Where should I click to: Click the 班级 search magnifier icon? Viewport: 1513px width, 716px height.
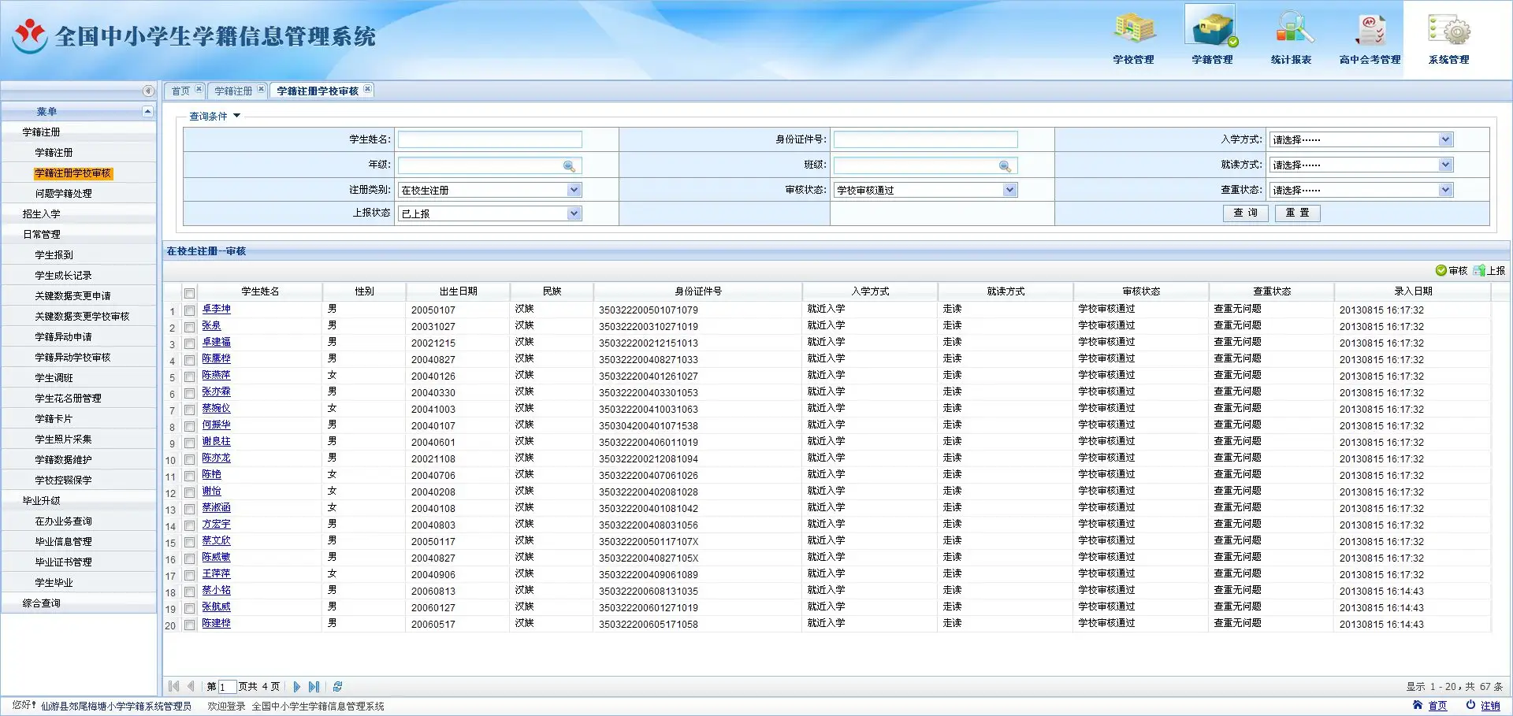tap(1005, 166)
